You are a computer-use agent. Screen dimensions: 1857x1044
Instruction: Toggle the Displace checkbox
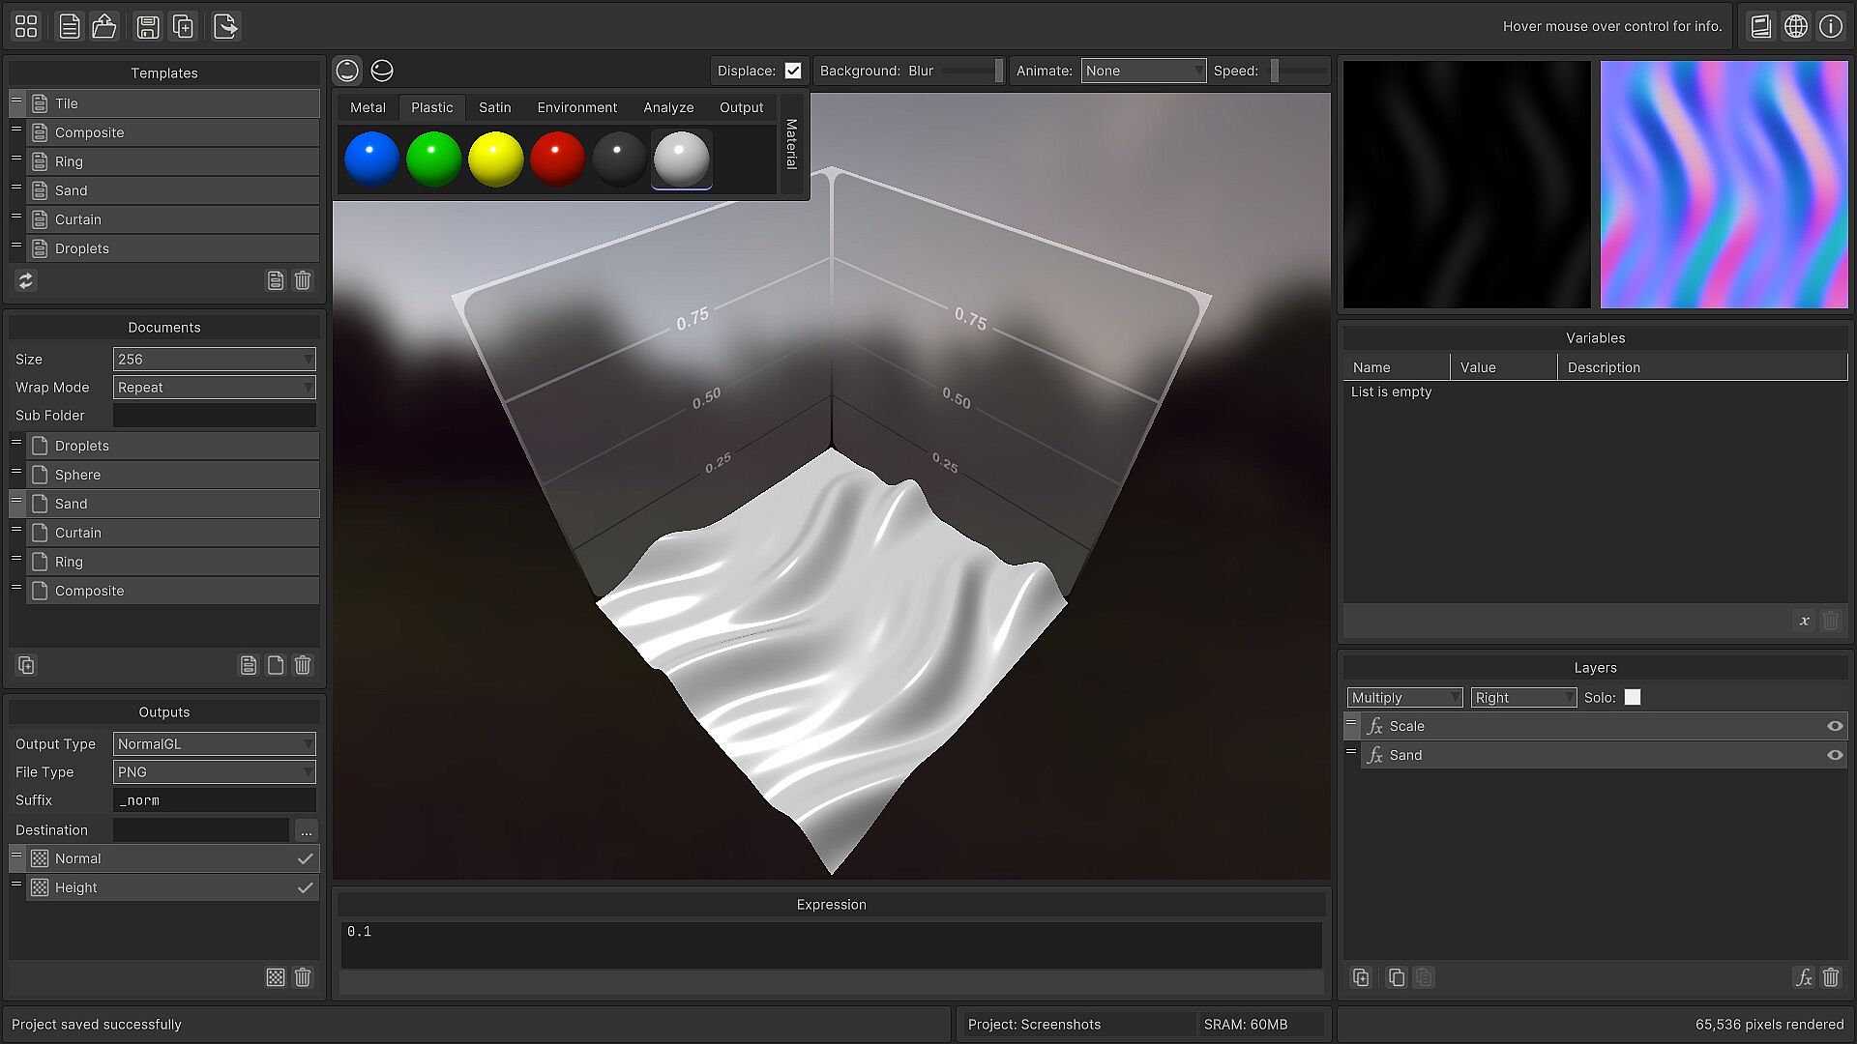[793, 71]
